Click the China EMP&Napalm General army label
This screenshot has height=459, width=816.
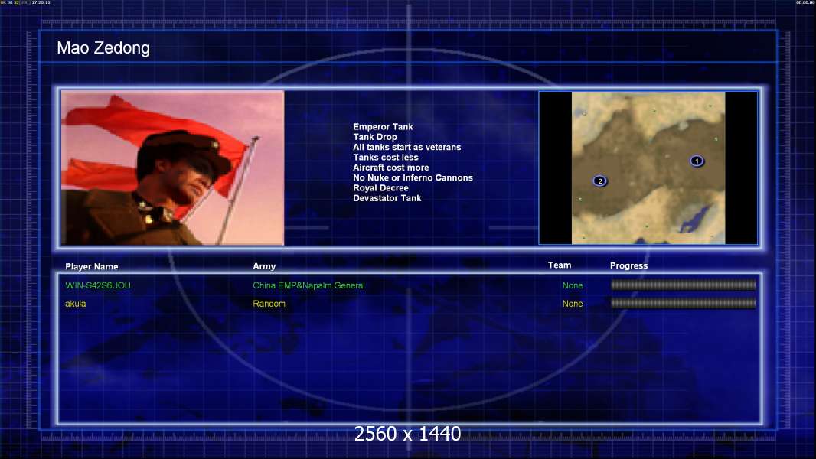pyautogui.click(x=308, y=285)
